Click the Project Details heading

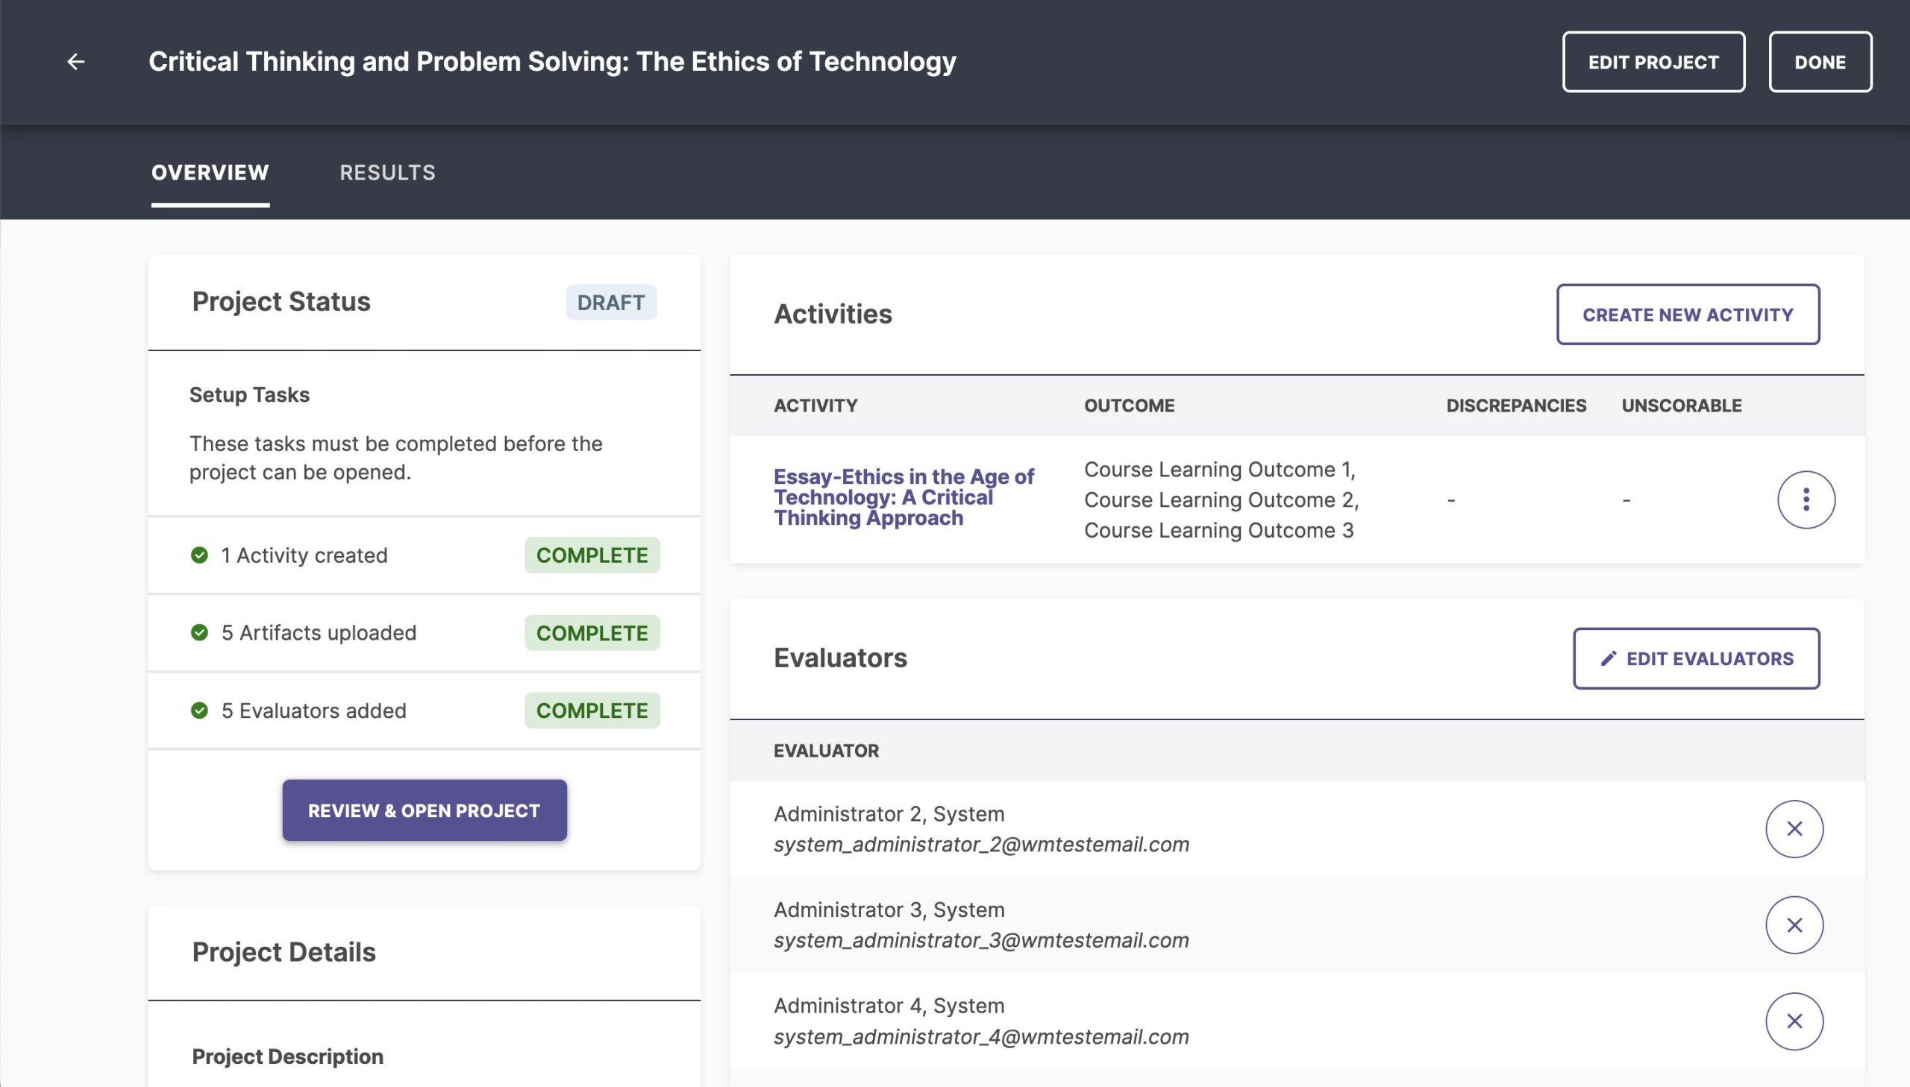click(284, 952)
